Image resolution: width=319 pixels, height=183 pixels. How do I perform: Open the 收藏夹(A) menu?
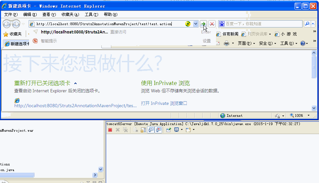(x=70, y=15)
